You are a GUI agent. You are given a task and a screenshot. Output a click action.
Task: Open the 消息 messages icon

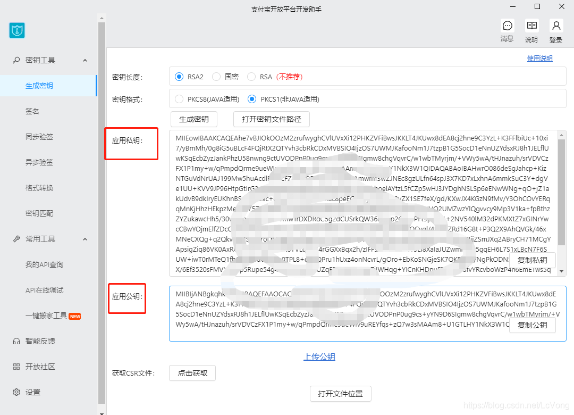click(508, 26)
